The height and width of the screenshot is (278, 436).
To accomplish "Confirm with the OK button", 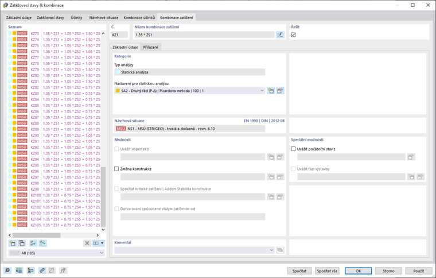I will [x=359, y=271].
